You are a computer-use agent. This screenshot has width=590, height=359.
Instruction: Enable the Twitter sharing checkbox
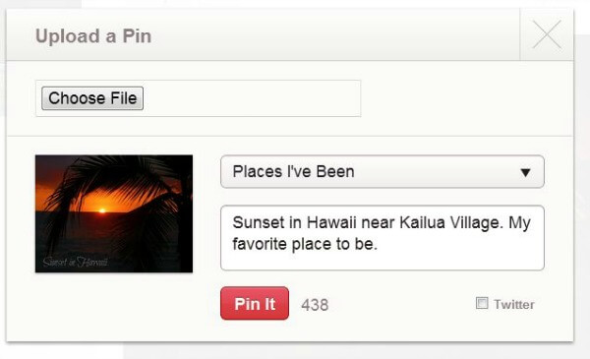click(482, 303)
